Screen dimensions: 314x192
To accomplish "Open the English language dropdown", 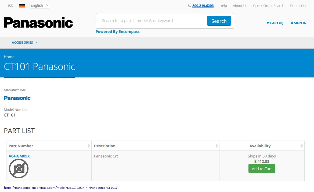I will pos(40,5).
